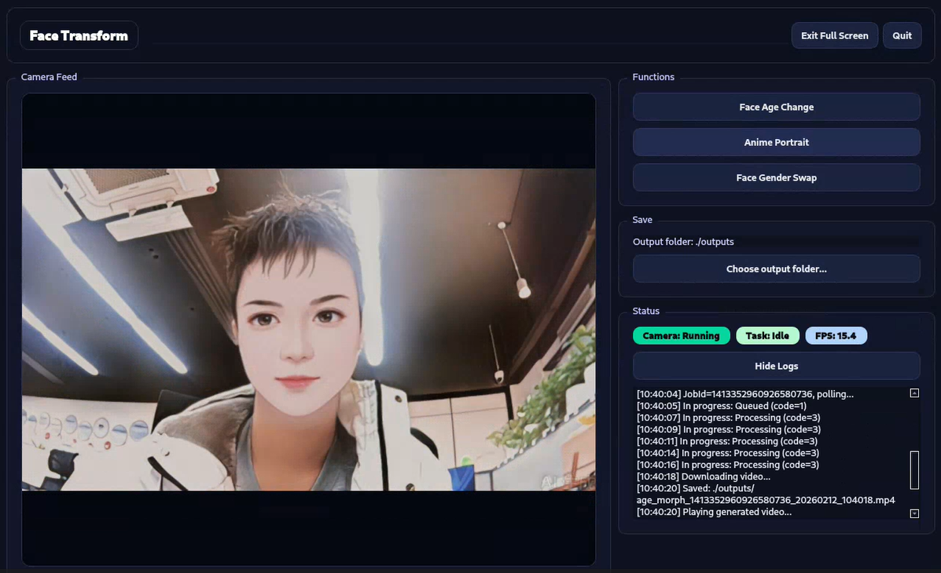Click the Face Transform app title
The image size is (941, 573).
pyautogui.click(x=79, y=35)
